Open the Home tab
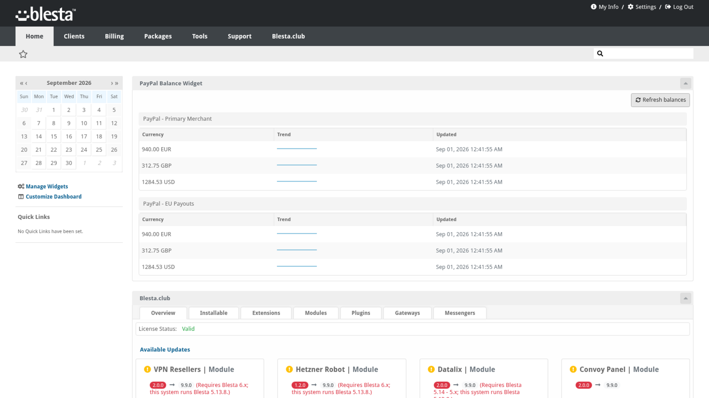The width and height of the screenshot is (709, 398). pyautogui.click(x=34, y=36)
